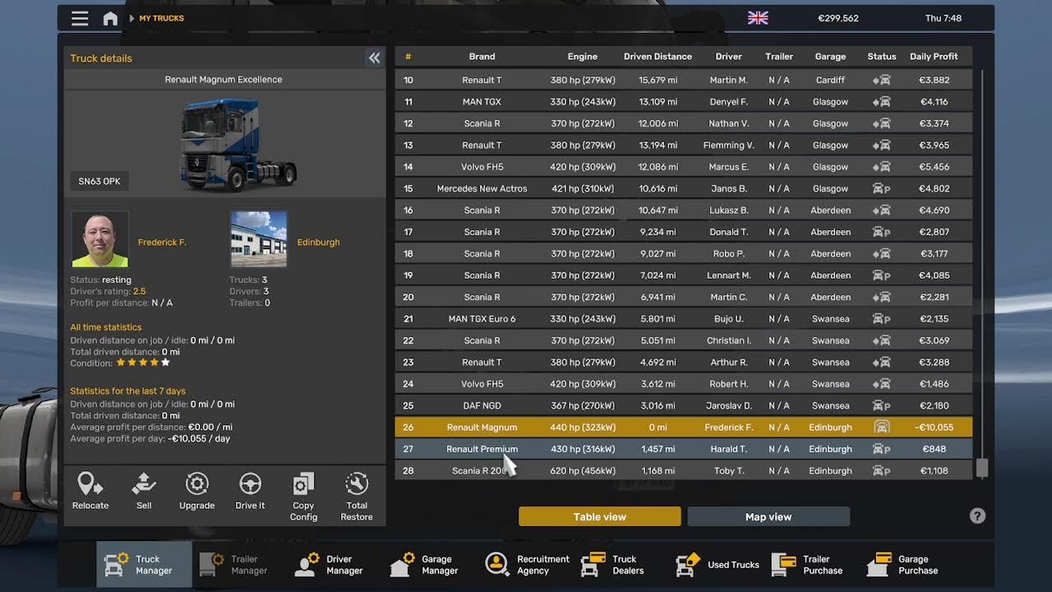1052x592 pixels.
Task: Select row 28 Scania R Toby T.
Action: (x=684, y=470)
